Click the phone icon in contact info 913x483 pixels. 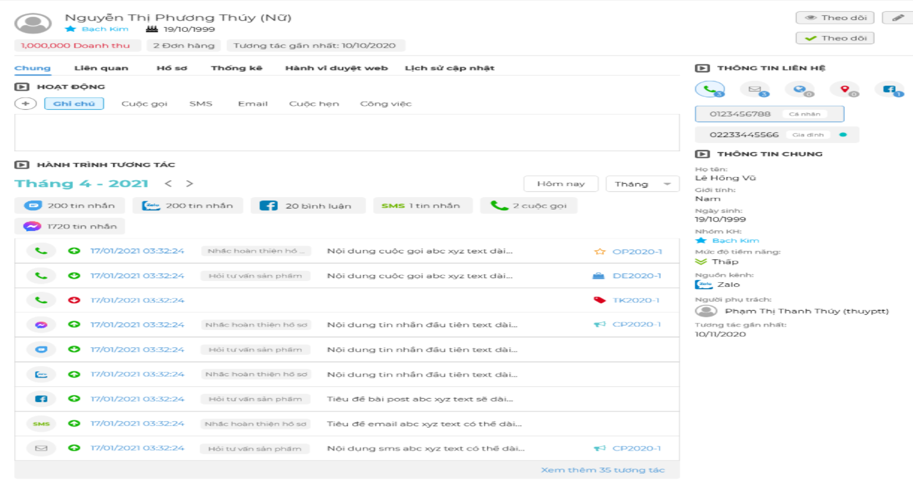709,89
